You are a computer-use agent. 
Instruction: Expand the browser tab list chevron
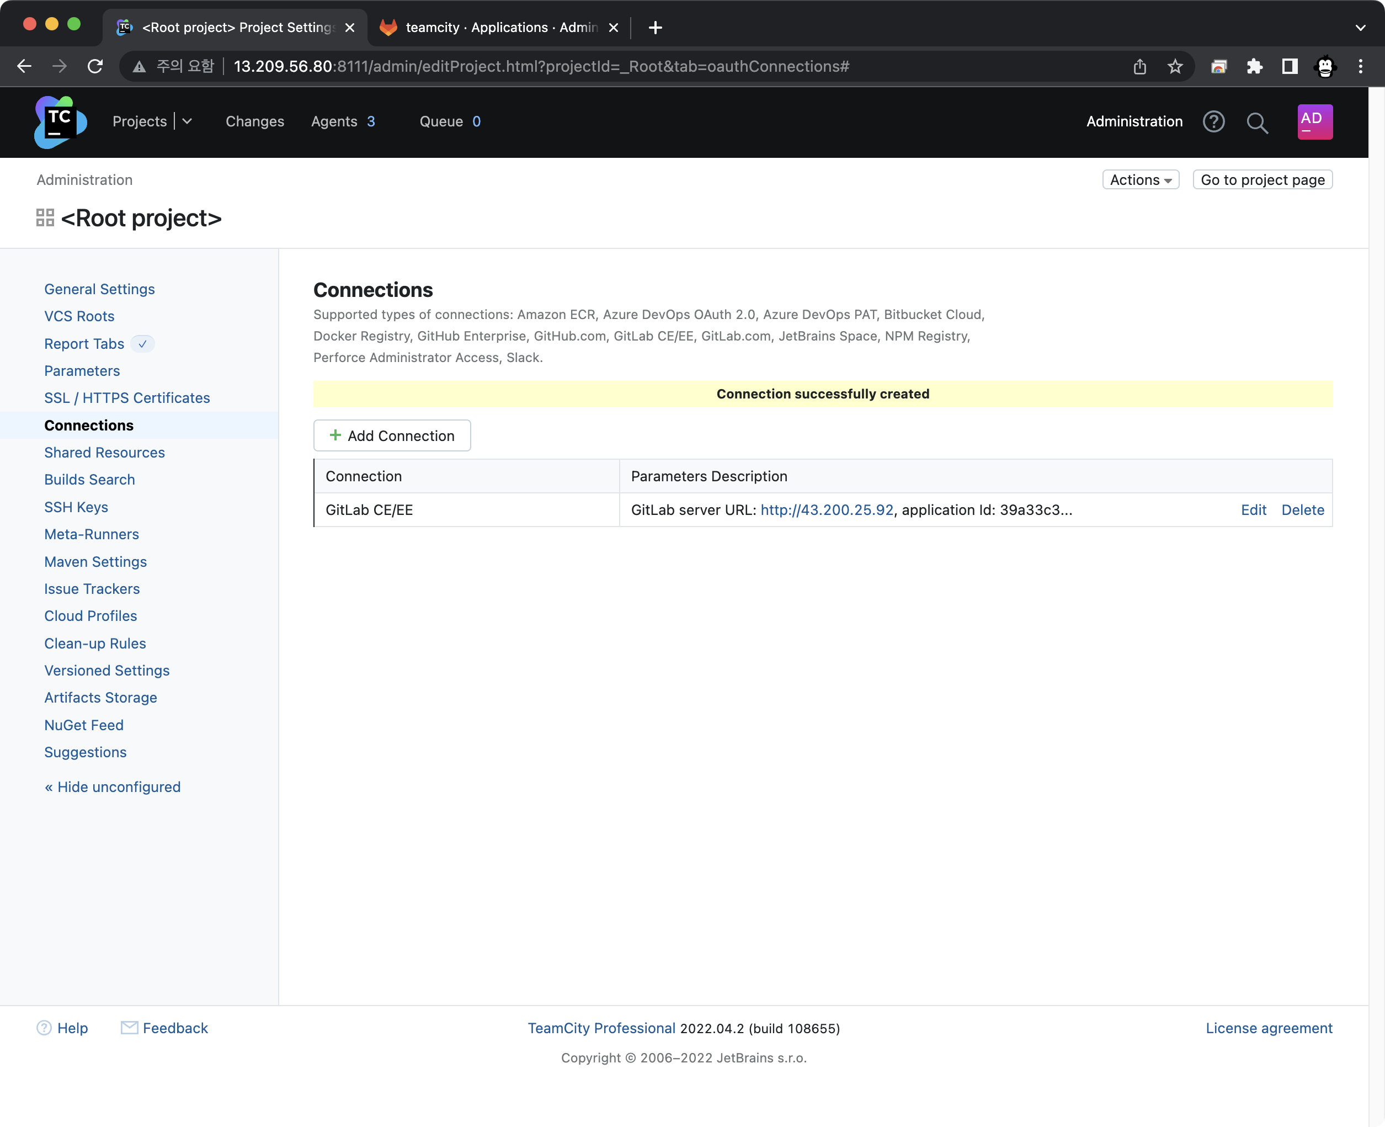[x=1360, y=27]
